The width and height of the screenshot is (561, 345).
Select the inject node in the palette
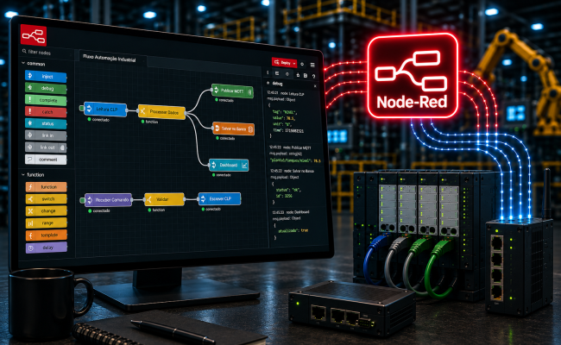coord(46,76)
